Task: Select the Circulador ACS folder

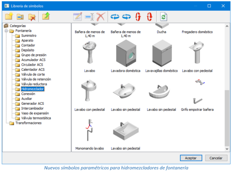Action: (32, 65)
